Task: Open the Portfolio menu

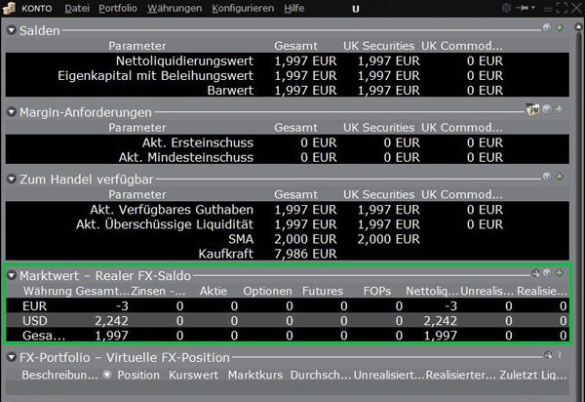Action: (118, 8)
